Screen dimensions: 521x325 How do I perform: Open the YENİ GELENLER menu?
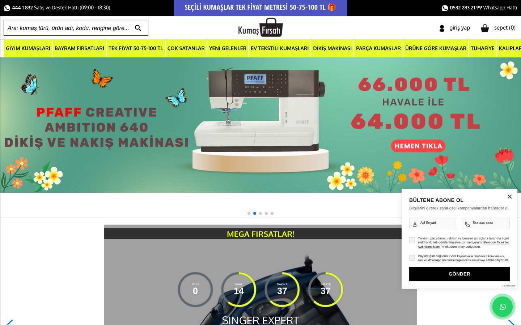(228, 48)
